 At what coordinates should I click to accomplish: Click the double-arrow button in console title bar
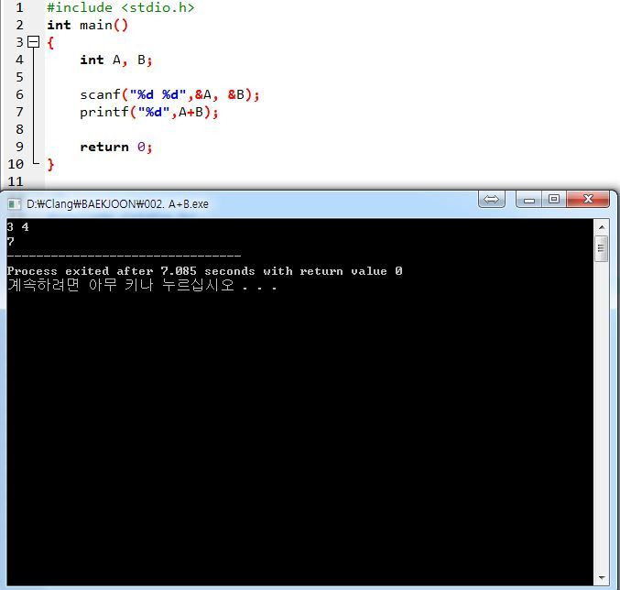[x=492, y=199]
